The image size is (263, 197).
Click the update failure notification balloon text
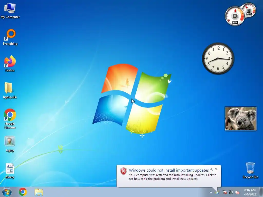tap(172, 177)
